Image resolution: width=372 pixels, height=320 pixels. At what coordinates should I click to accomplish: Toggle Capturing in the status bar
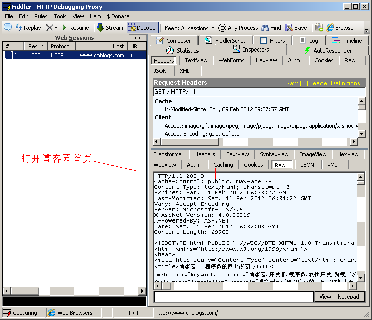[20, 313]
